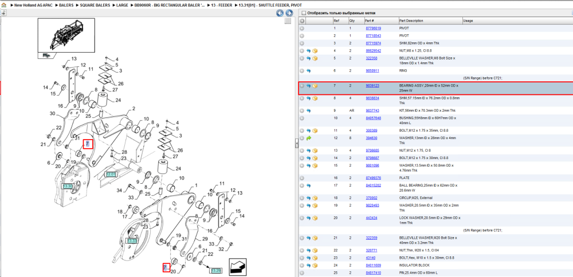This screenshot has width=573, height=277.
Task: Collapse the panel using the splitter arrow
Action: (296, 144)
